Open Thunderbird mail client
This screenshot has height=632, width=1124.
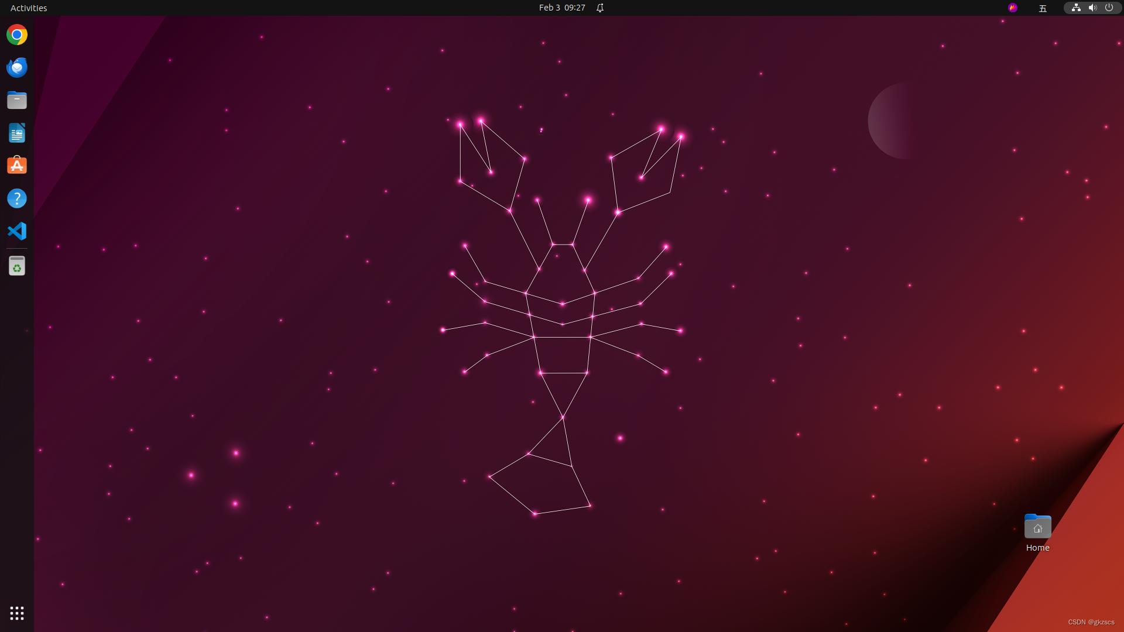click(x=17, y=68)
